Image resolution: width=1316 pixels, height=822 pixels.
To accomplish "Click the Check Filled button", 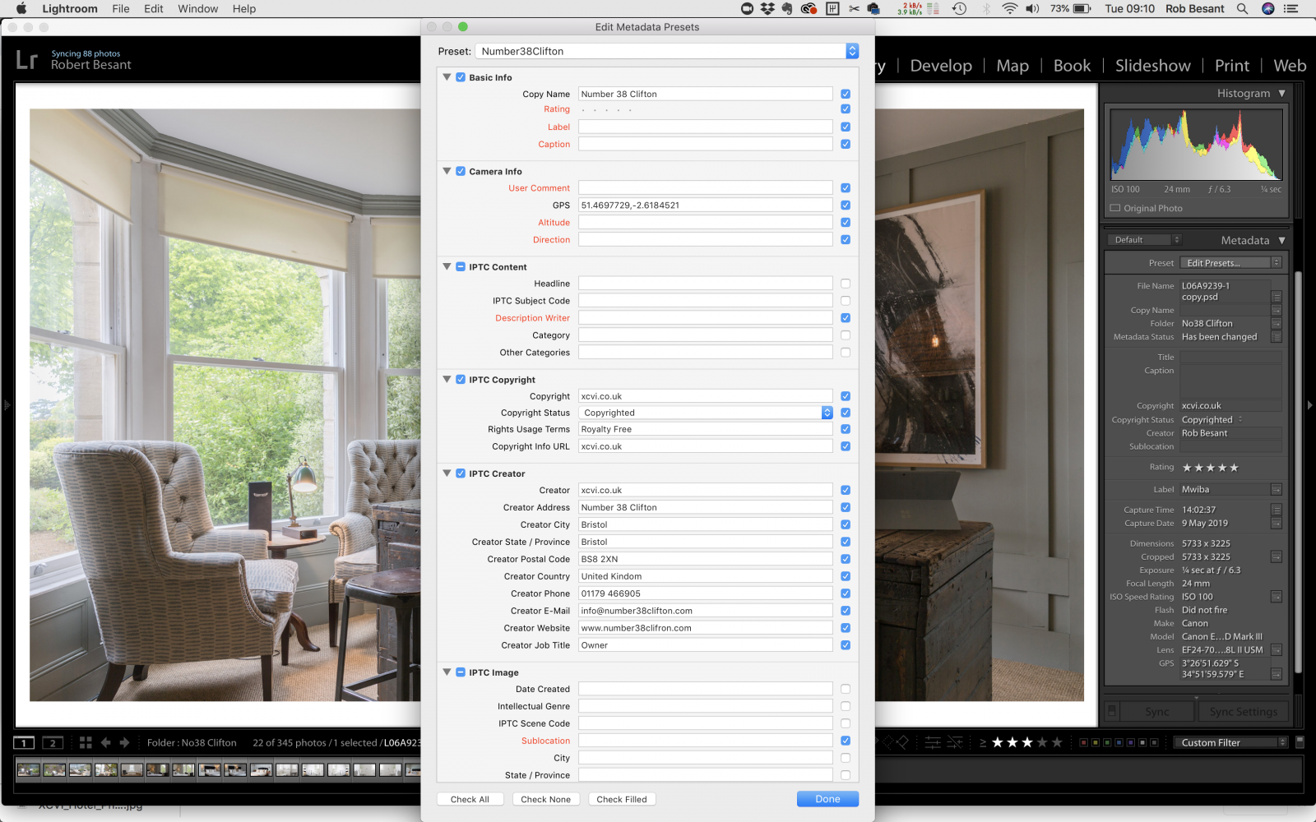I will 622,799.
